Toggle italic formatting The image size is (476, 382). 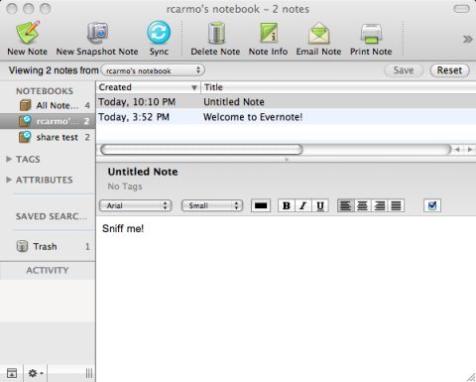click(303, 205)
